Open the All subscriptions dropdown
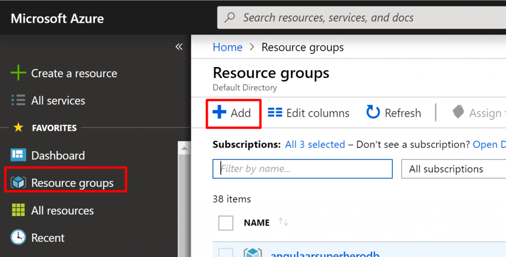506x257 pixels. 452,169
